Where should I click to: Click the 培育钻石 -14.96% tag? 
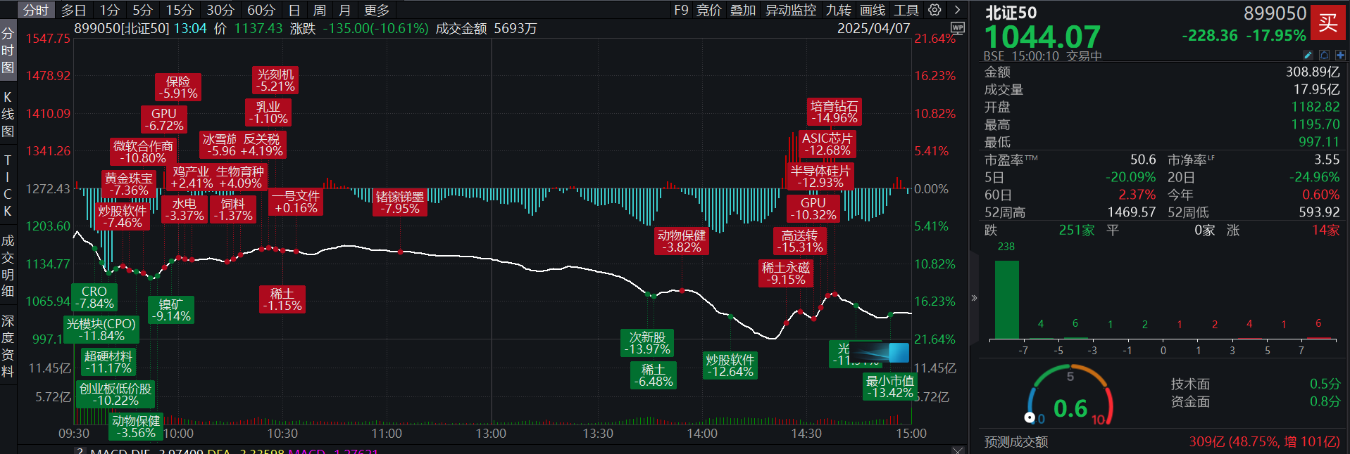835,112
